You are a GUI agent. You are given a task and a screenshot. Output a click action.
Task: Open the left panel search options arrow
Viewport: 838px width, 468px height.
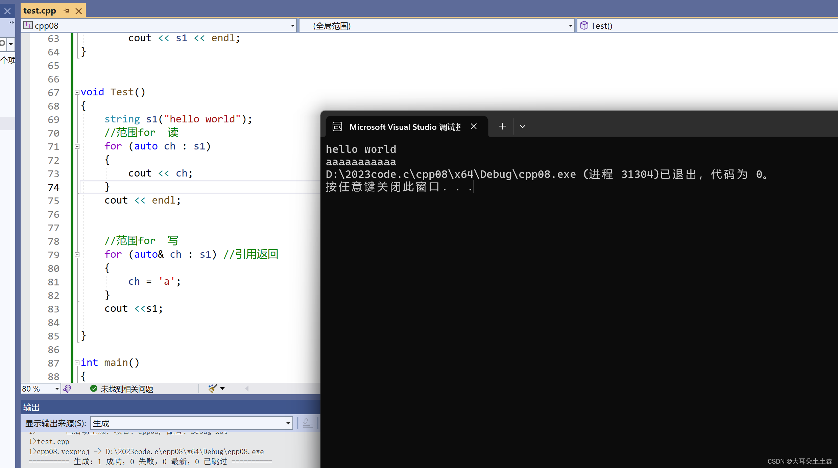[x=11, y=44]
